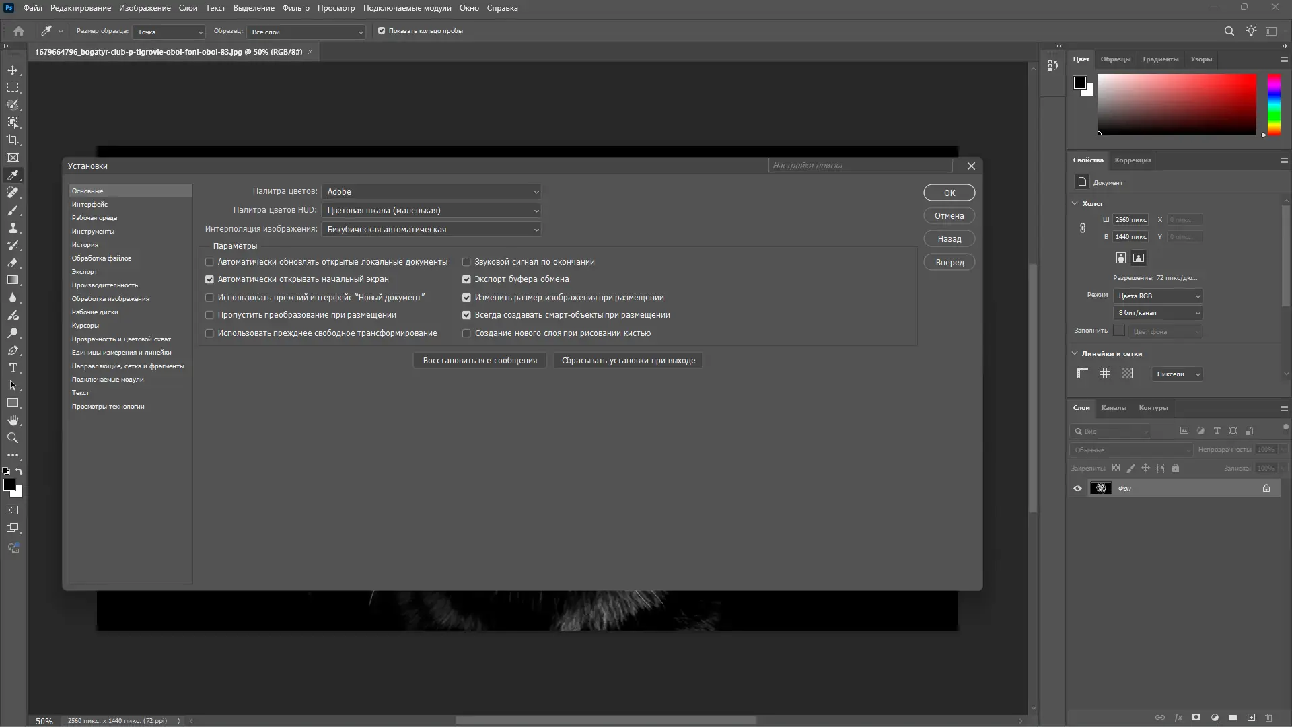Click the Home icon in options bar
The height and width of the screenshot is (727, 1292).
tap(19, 31)
